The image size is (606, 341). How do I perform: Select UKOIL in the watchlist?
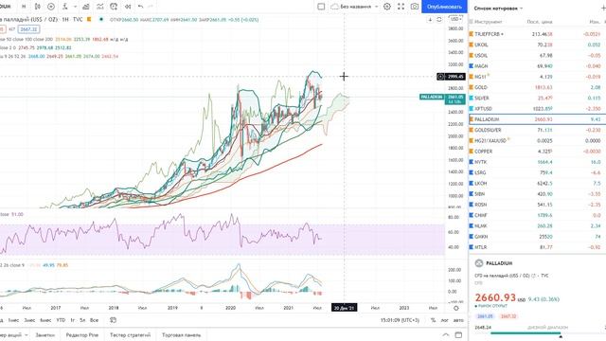(x=537, y=45)
